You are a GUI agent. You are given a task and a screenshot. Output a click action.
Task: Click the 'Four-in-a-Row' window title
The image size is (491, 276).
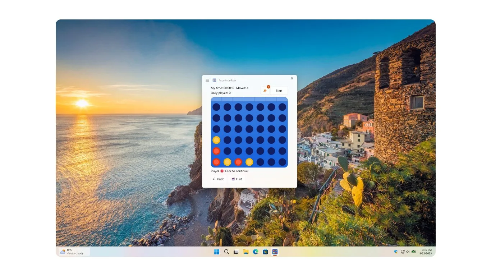click(x=228, y=80)
